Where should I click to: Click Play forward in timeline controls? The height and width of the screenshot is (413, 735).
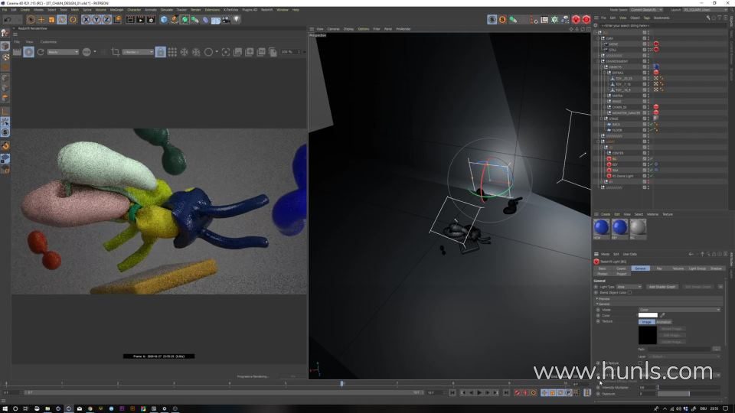[x=479, y=393]
